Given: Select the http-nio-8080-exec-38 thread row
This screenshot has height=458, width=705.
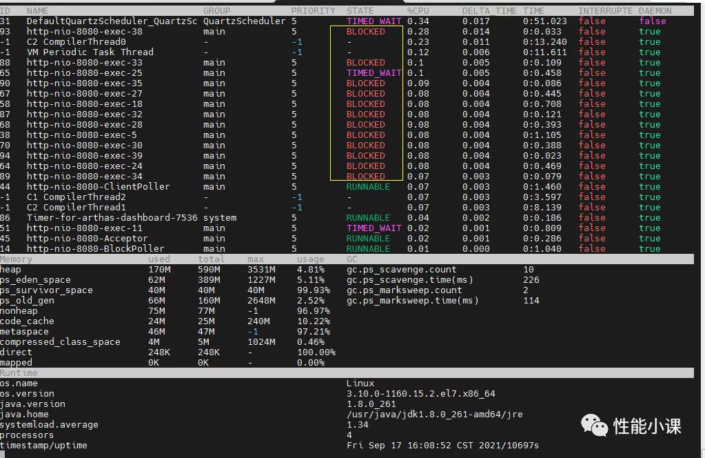Looking at the screenshot, I should coord(83,31).
